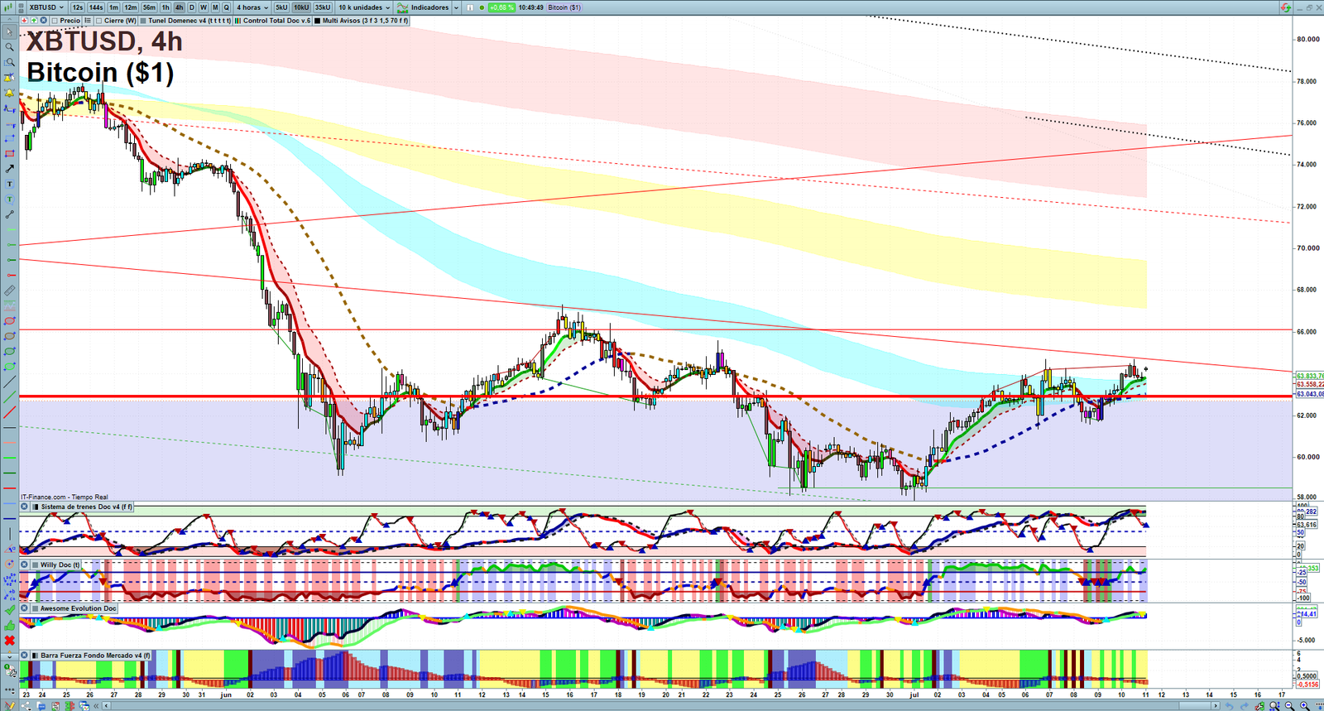Select the blue rectangle drawing tool
Screen dimensions: 1324x711
click(x=10, y=138)
